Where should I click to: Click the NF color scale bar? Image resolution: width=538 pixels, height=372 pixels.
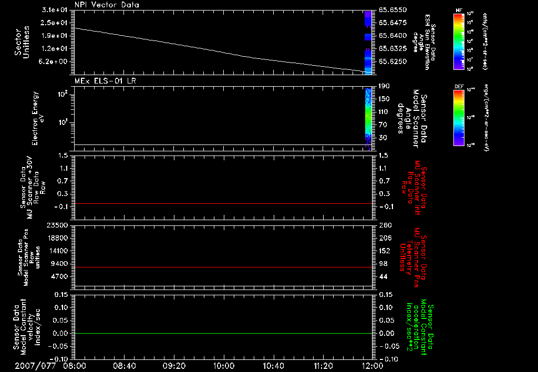click(x=459, y=41)
